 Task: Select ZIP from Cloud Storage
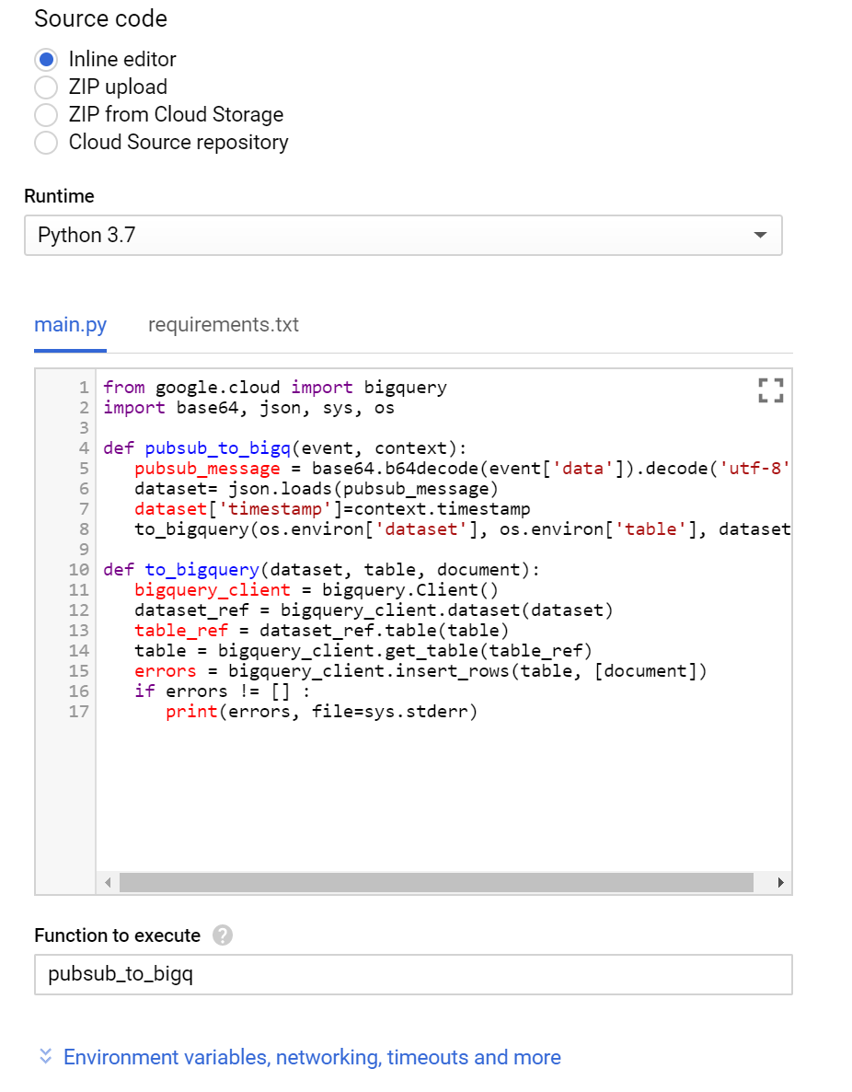click(x=46, y=115)
